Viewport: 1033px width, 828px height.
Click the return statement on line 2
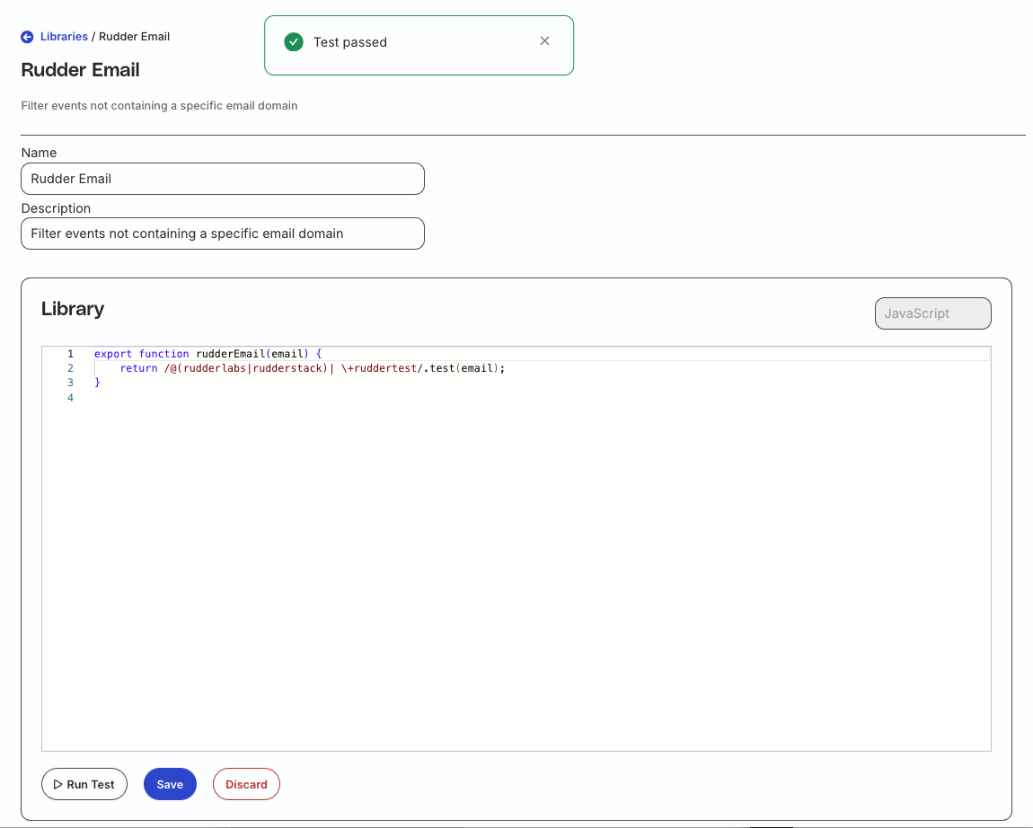click(313, 368)
